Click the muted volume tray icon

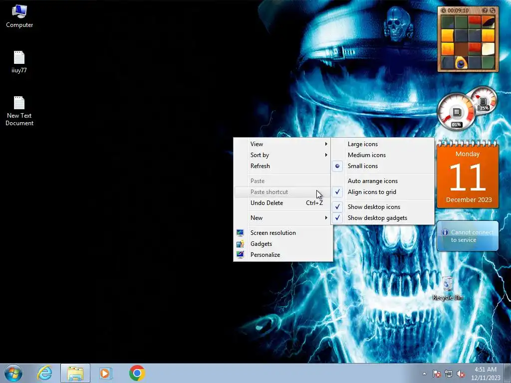tap(461, 374)
